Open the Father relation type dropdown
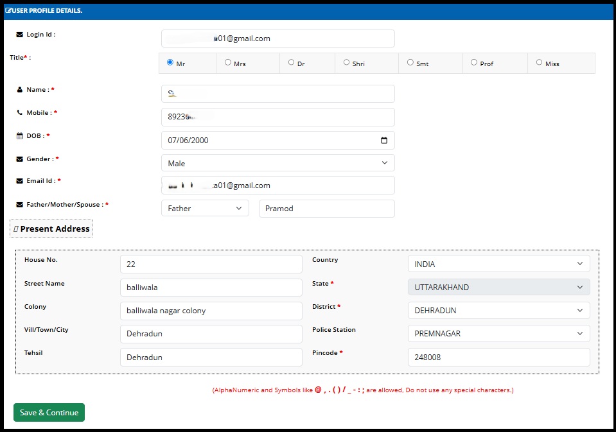616x432 pixels. (205, 208)
